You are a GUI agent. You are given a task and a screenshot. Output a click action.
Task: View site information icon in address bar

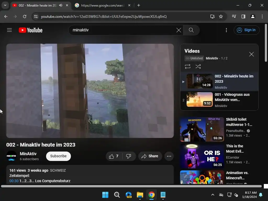point(36,16)
